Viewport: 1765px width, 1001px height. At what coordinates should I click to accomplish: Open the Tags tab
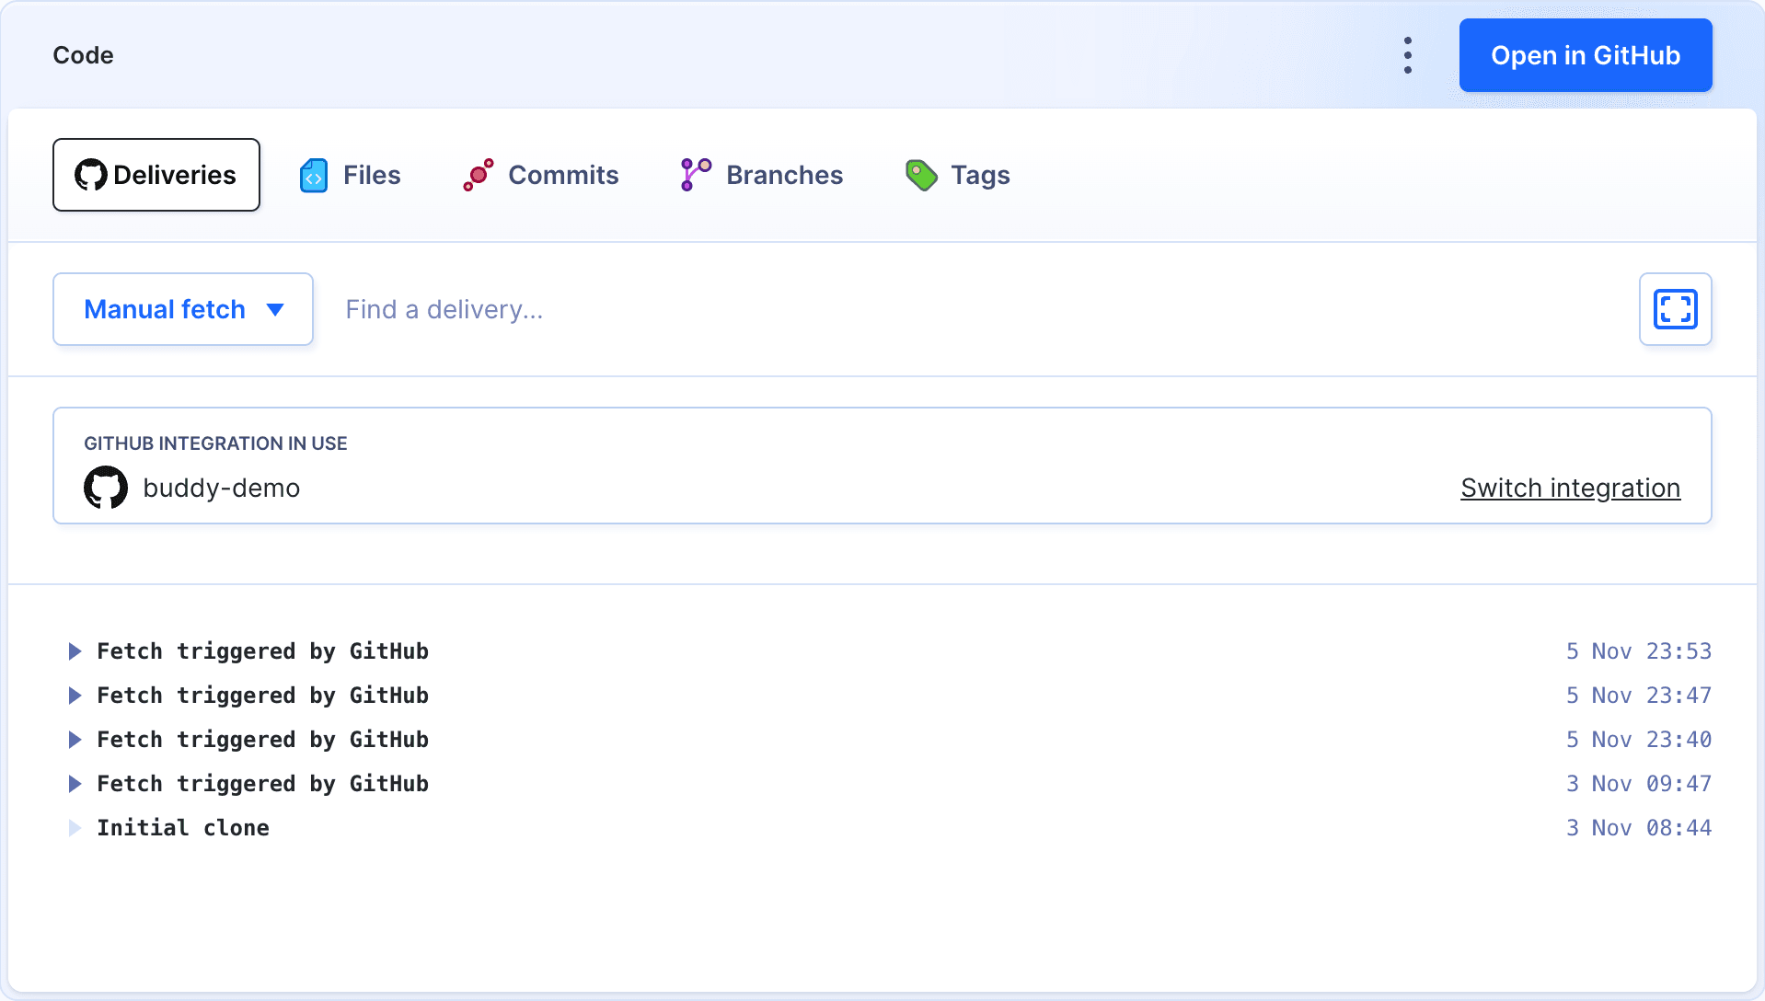pyautogui.click(x=958, y=175)
